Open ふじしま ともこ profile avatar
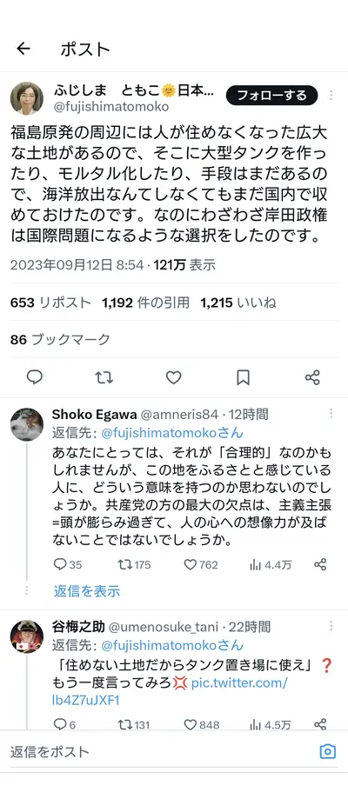Image resolution: width=348 pixels, height=812 pixels. click(27, 98)
